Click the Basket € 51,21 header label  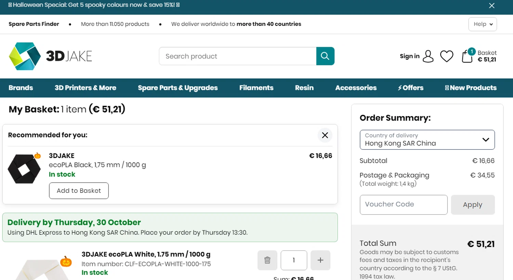(x=487, y=56)
